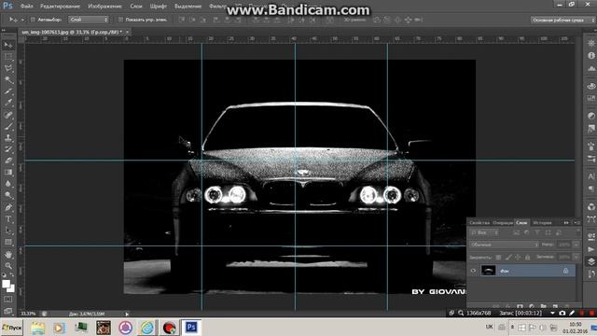Create a new layer in Layers panel

[x=556, y=306]
